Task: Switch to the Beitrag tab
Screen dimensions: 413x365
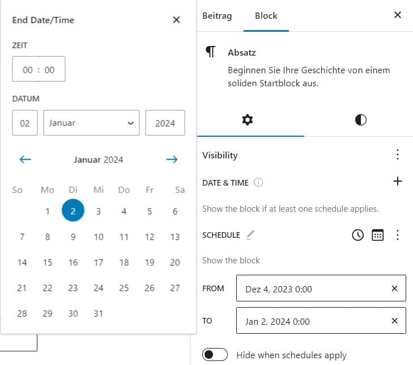Action: tap(217, 15)
